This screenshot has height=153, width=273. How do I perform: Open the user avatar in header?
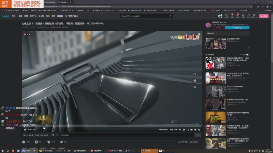click(x=220, y=16)
